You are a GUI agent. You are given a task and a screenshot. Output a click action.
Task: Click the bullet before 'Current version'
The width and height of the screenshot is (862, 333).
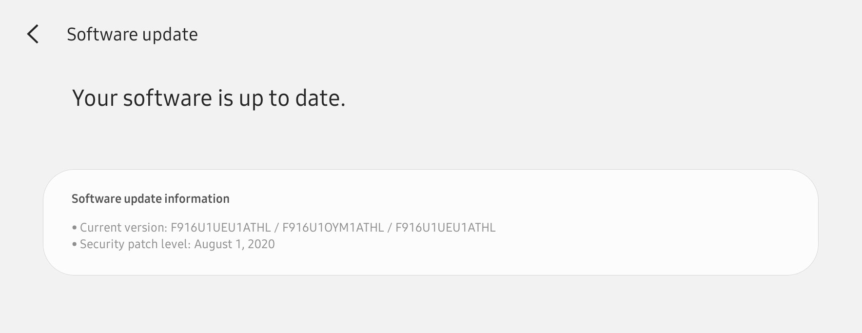(x=75, y=228)
